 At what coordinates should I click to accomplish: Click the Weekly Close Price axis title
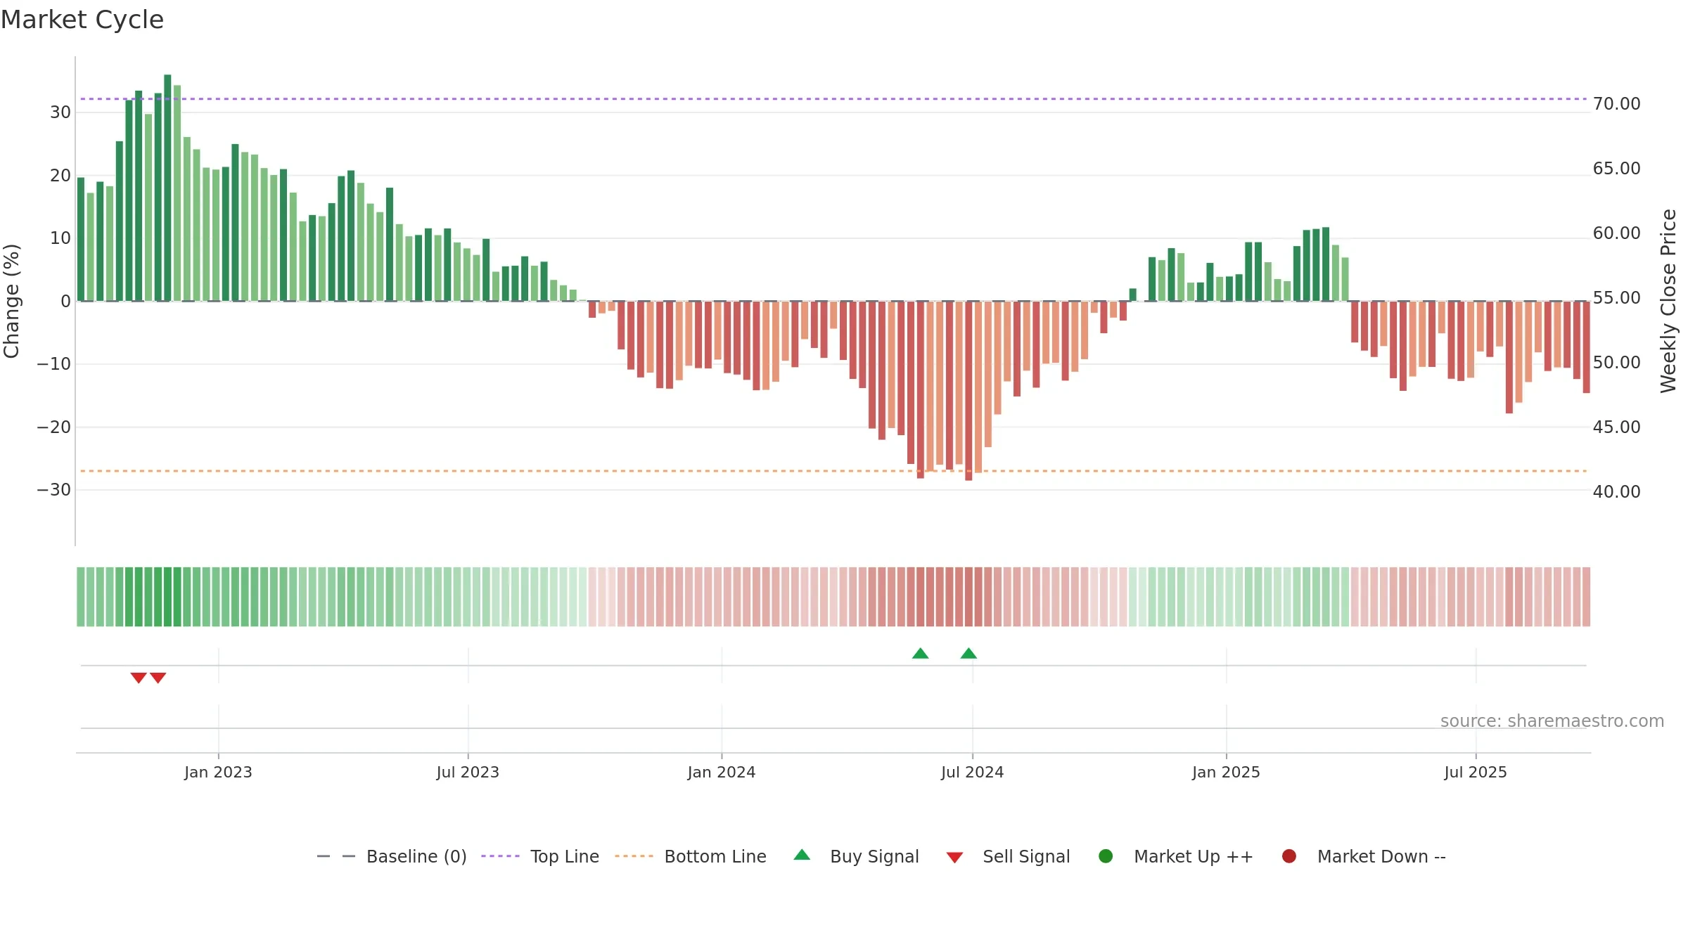pos(1668,301)
